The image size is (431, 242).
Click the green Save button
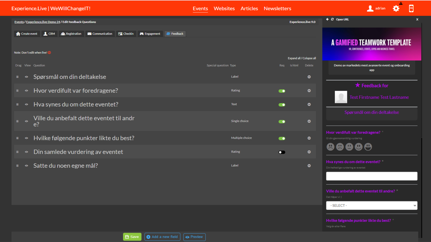pos(132,237)
